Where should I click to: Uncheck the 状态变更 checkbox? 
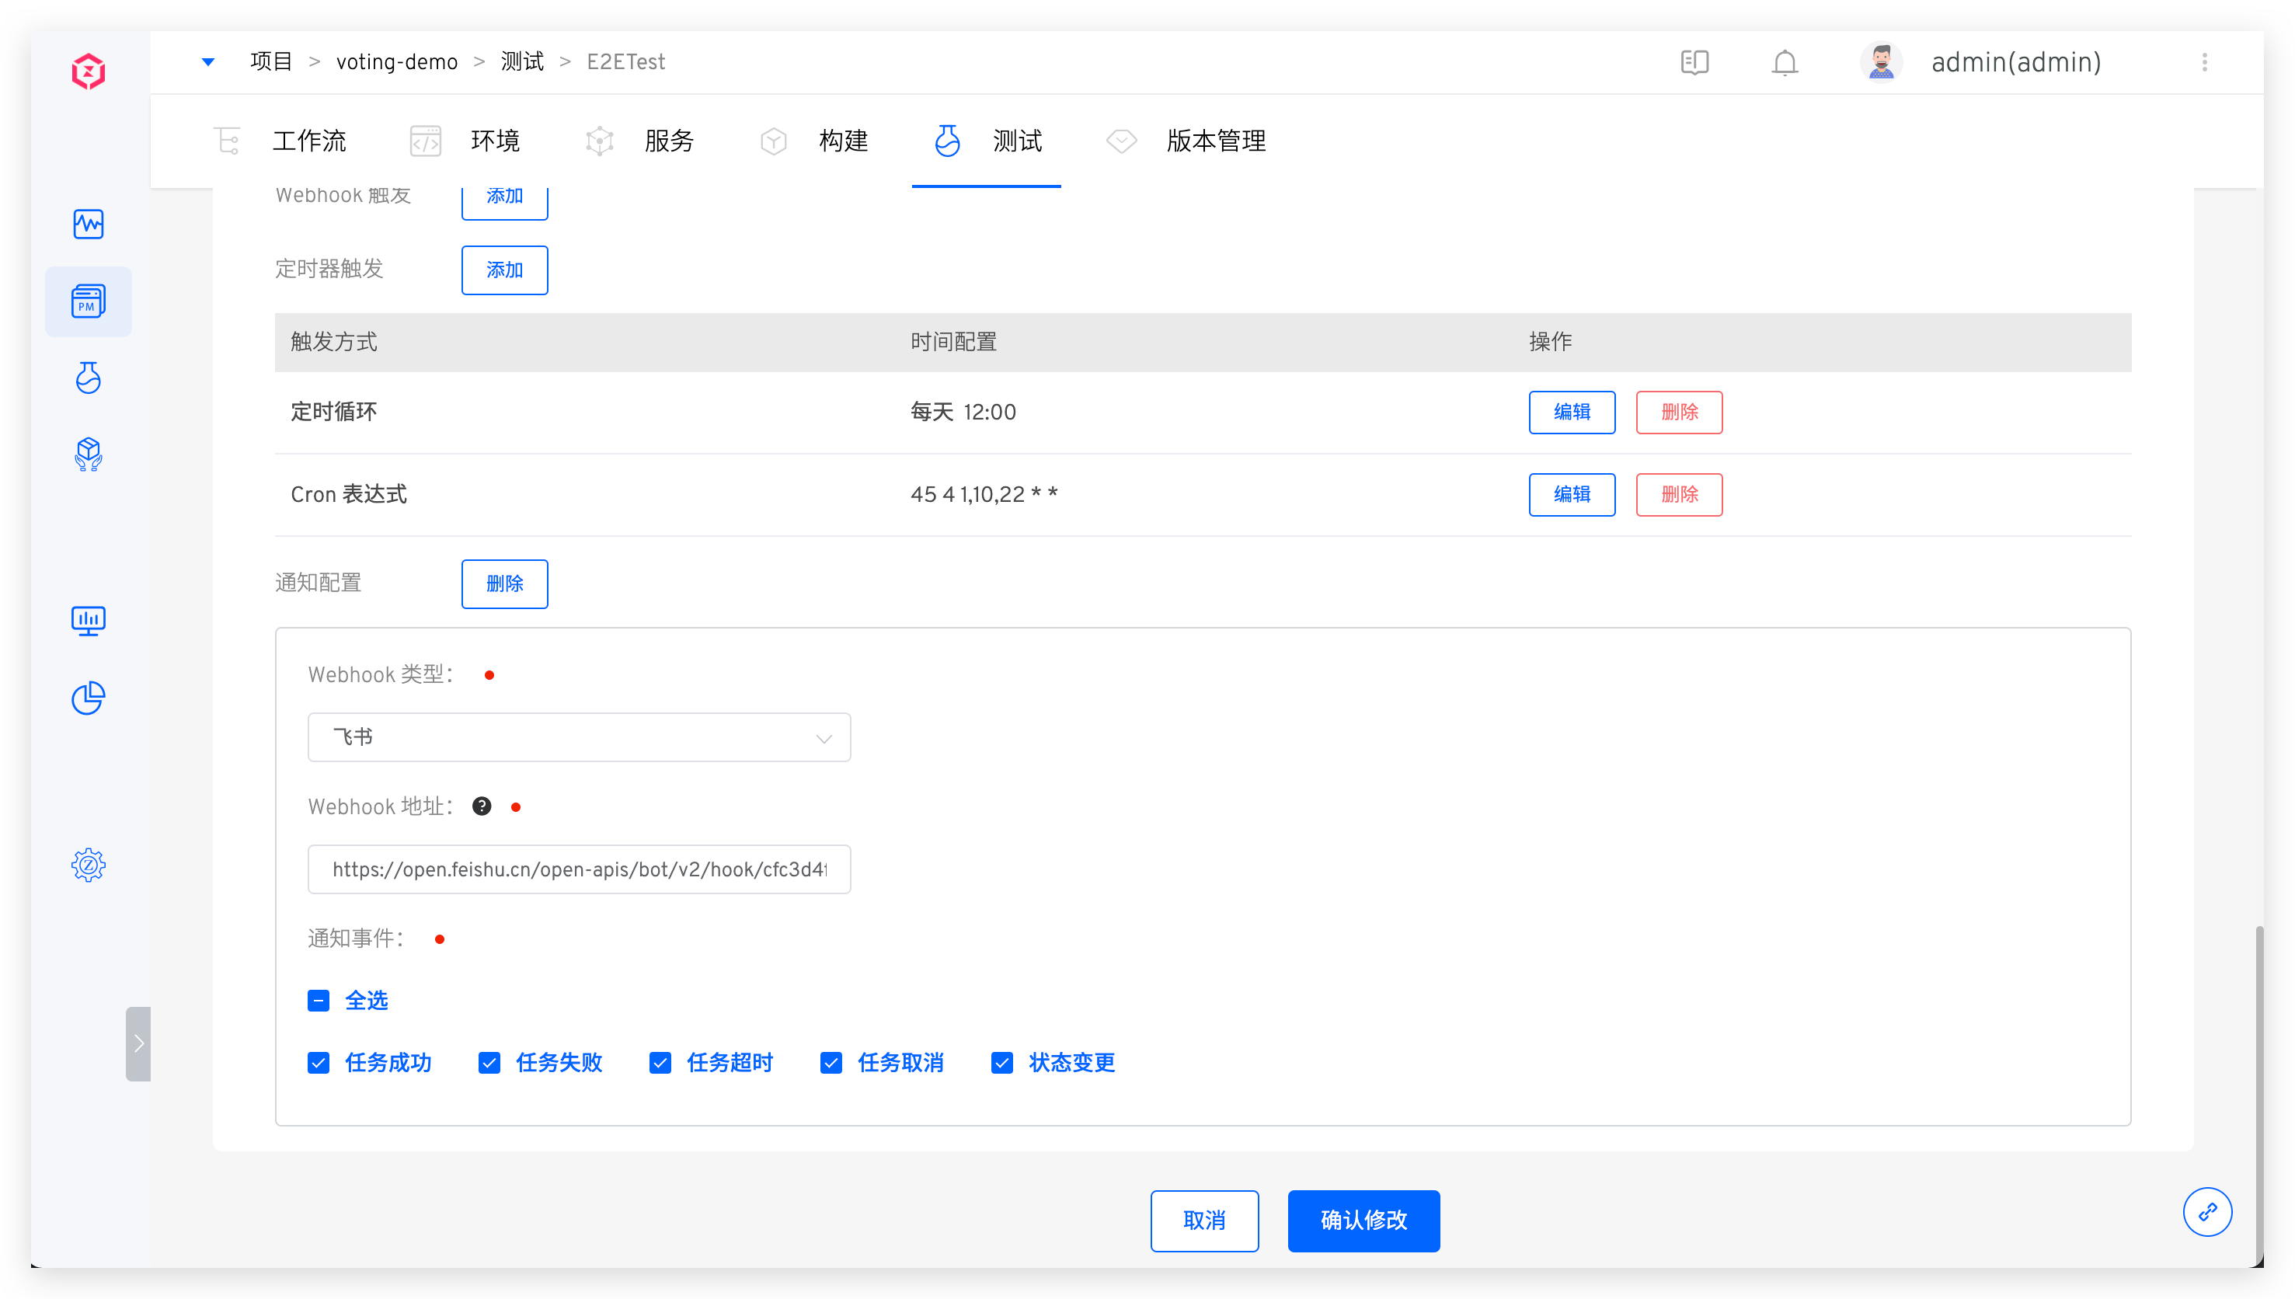pyautogui.click(x=1001, y=1063)
